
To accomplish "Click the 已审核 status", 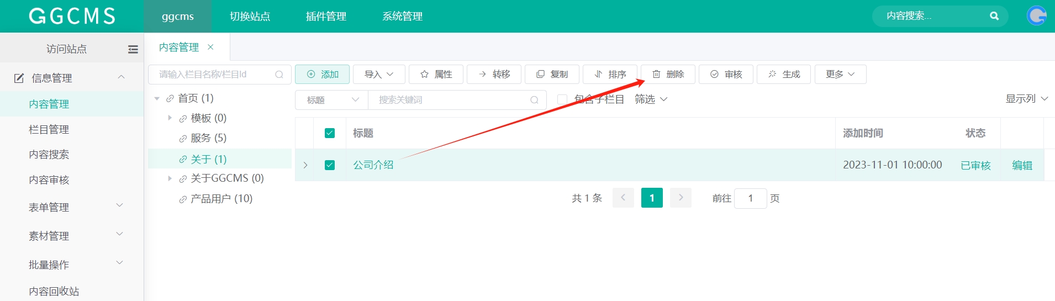I will 975,165.
